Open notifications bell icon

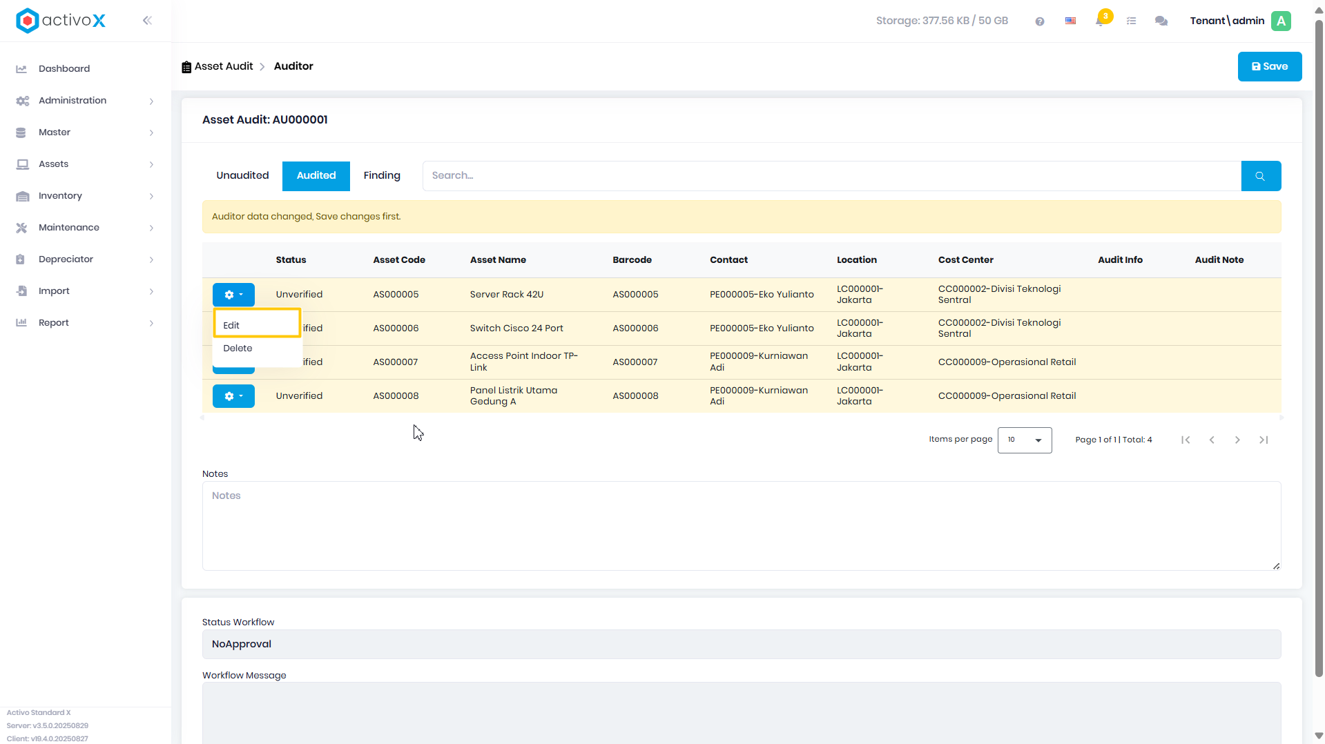coord(1100,21)
